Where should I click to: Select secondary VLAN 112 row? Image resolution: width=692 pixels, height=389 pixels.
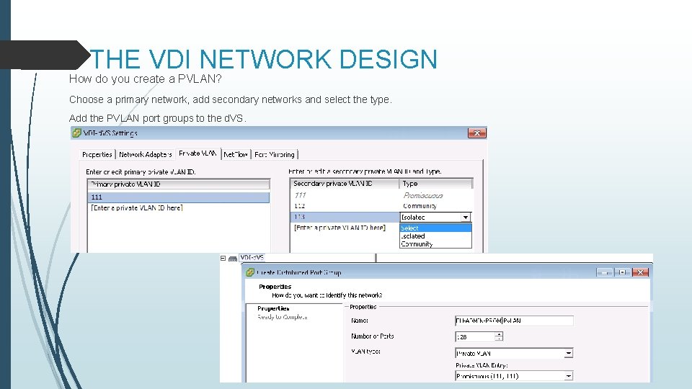coord(381,206)
